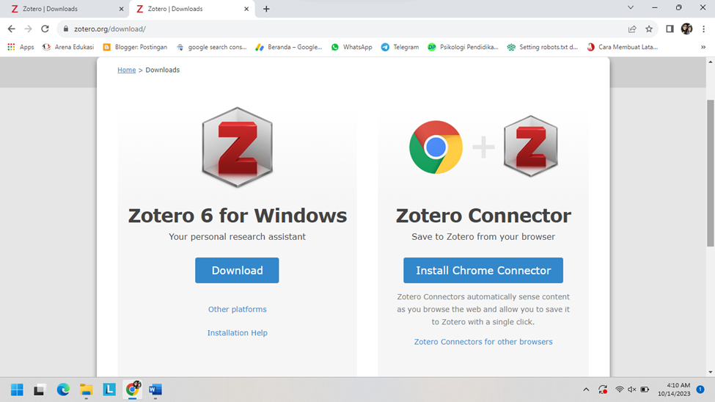
Task: Click the scrollbar down arrow
Action: tap(711, 373)
